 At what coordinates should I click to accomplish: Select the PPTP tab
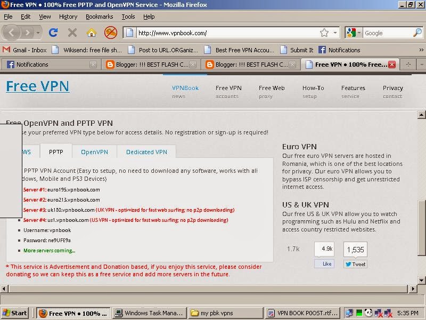(x=56, y=151)
